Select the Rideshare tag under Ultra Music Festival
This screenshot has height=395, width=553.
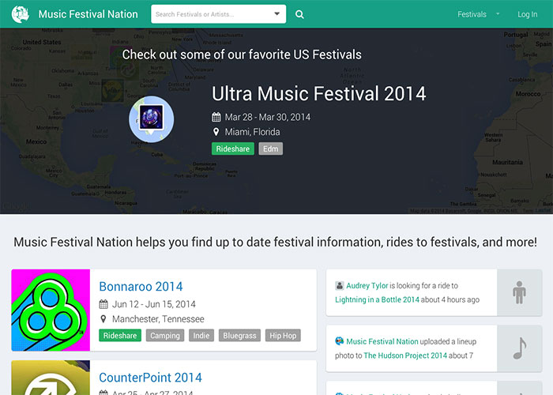pos(233,149)
